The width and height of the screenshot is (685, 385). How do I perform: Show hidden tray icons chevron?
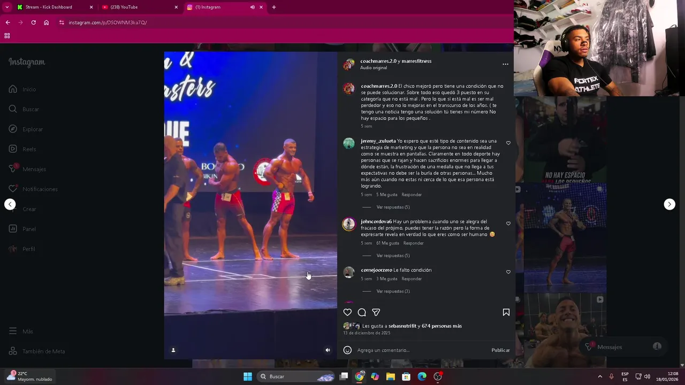(x=600, y=376)
